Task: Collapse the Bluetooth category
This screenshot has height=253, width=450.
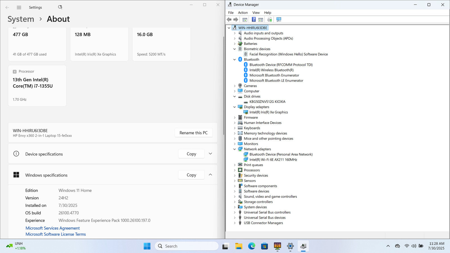Action: (235, 60)
